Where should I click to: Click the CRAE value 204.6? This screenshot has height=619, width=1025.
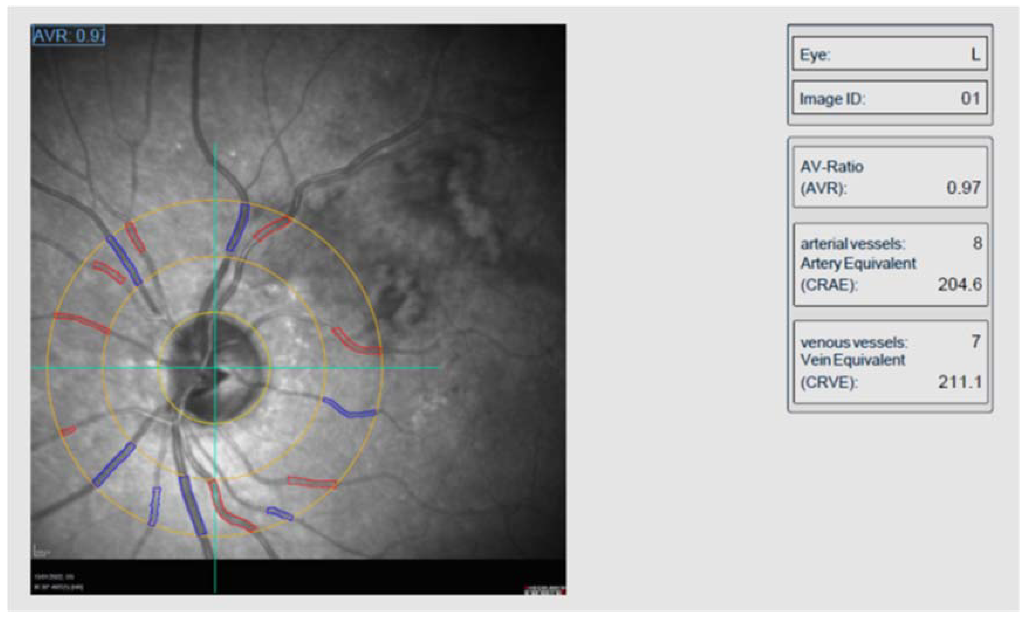pyautogui.click(x=959, y=284)
